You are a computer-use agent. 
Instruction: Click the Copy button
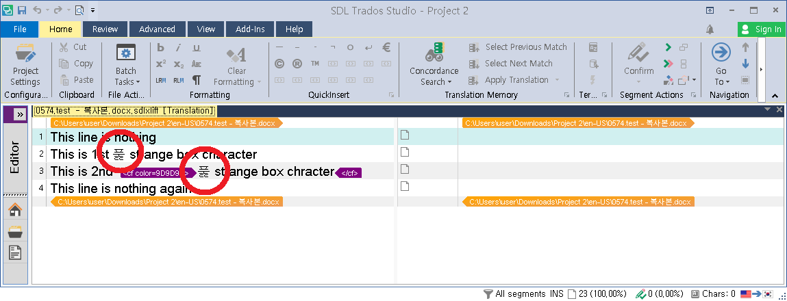click(76, 64)
